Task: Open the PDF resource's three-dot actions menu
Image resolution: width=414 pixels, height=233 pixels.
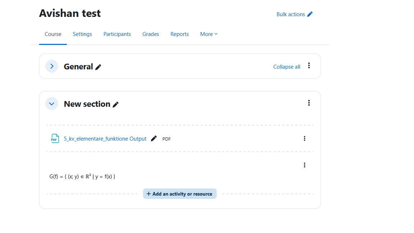Action: pyautogui.click(x=304, y=138)
